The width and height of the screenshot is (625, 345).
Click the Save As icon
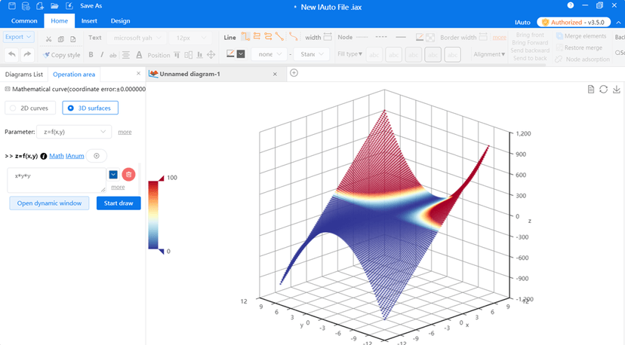click(69, 5)
